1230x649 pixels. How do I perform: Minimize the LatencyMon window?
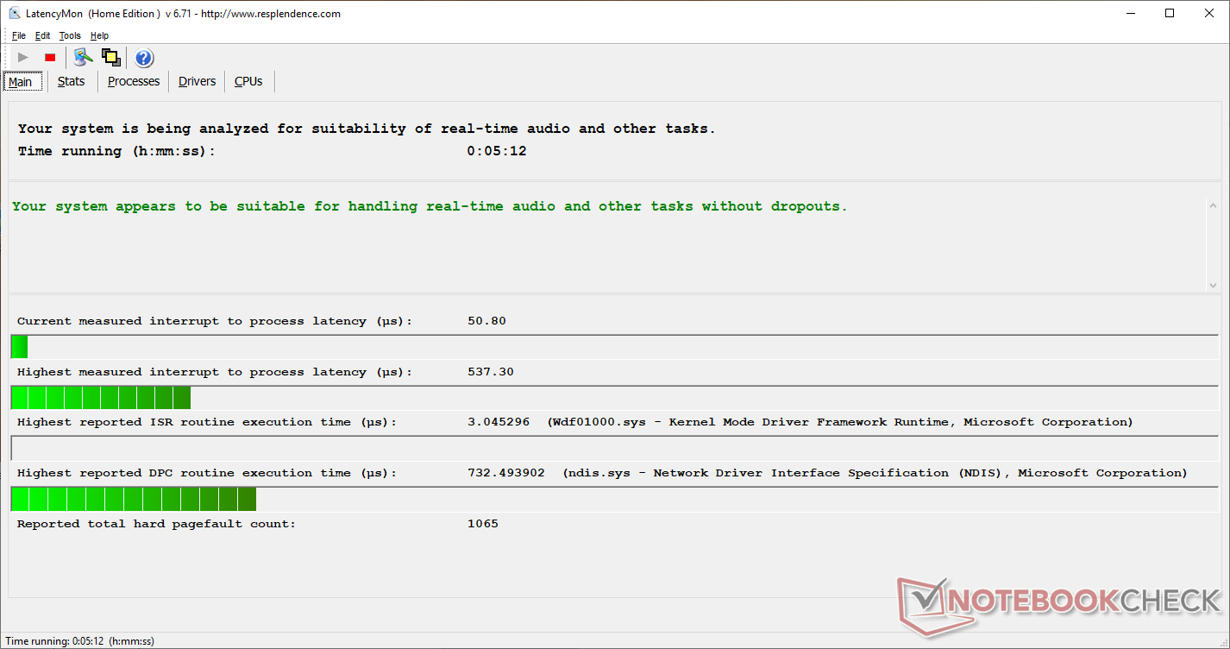(1130, 13)
